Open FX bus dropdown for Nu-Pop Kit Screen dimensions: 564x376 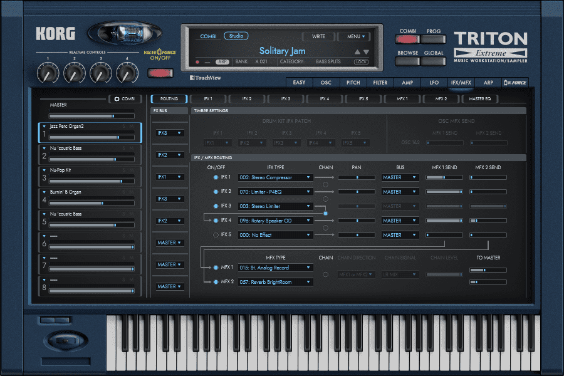click(x=170, y=177)
